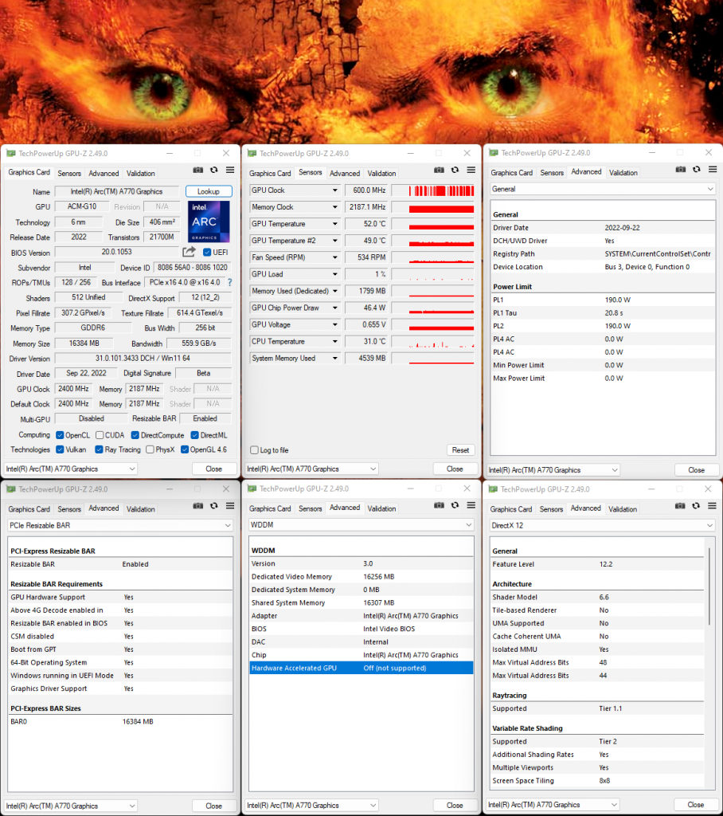The image size is (723, 816).
Task: Switch to Graphics Card tab in Sensors window
Action: tap(270, 173)
